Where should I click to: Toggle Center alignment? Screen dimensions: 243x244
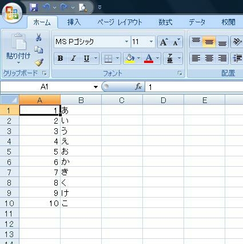point(209,58)
